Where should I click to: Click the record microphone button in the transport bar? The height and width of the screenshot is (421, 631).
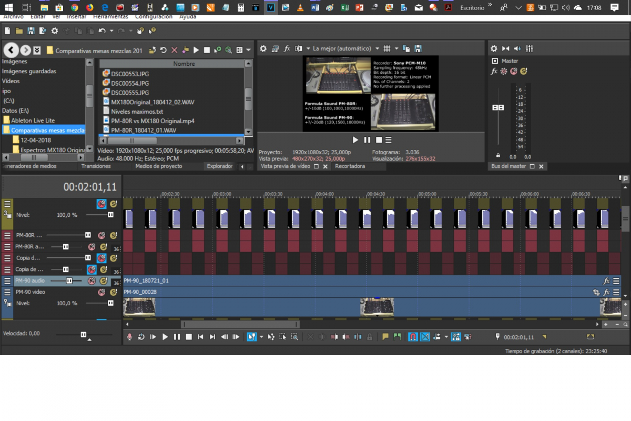click(x=130, y=337)
